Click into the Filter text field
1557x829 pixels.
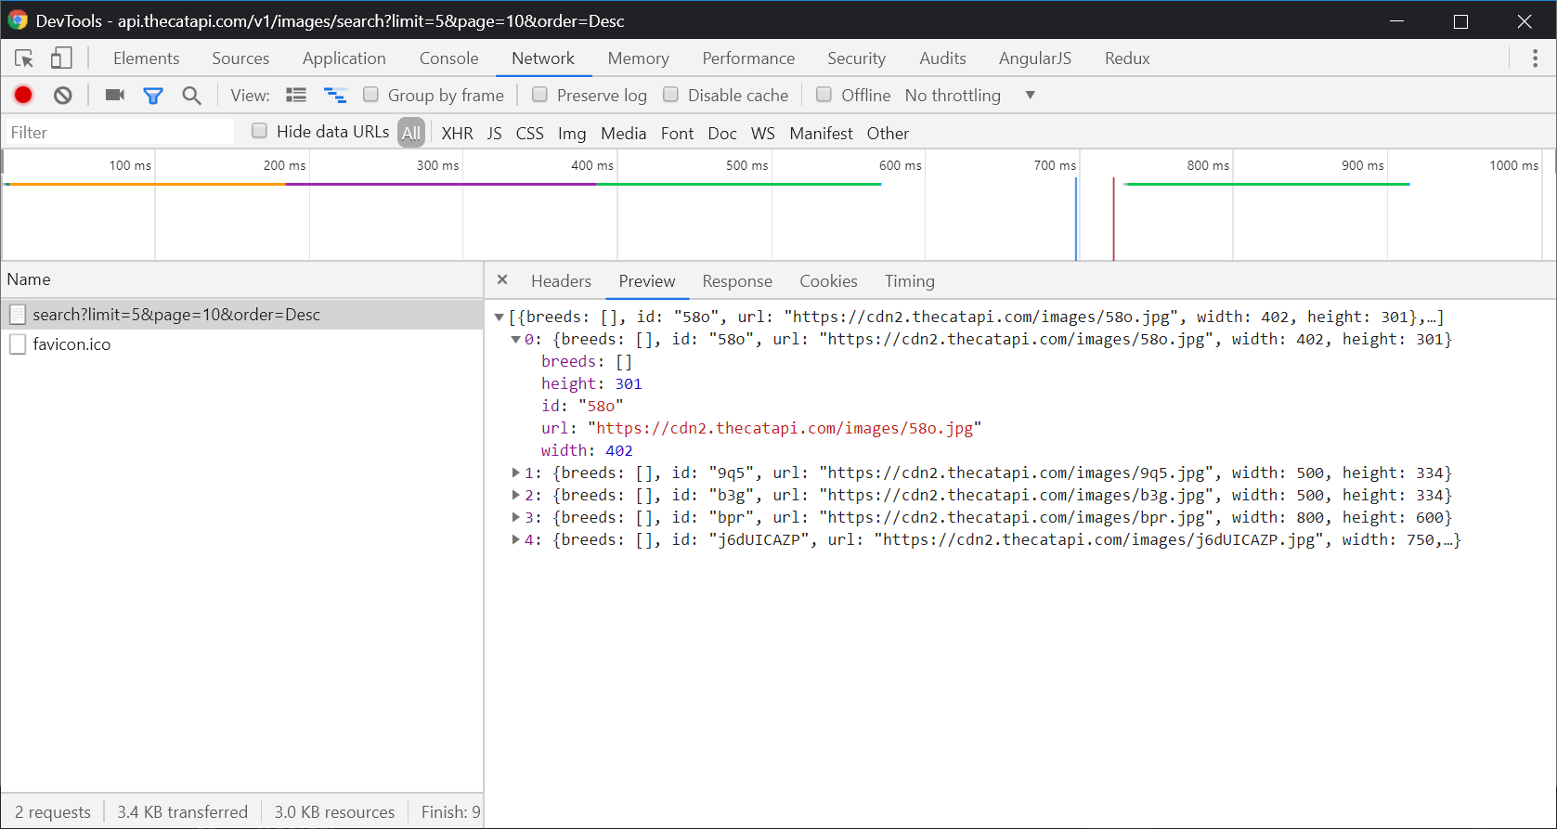(121, 133)
